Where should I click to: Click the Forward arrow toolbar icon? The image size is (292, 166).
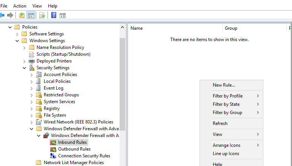click(x=10, y=15)
